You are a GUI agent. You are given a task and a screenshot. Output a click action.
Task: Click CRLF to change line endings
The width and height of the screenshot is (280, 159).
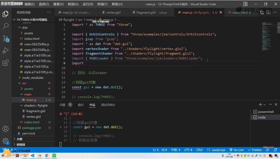200,150
